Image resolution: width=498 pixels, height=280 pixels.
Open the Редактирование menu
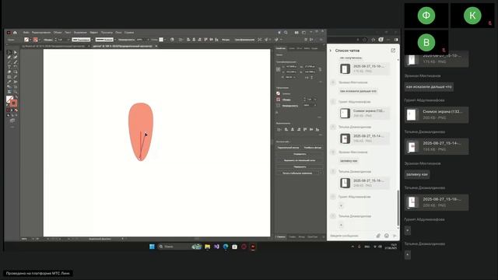[41, 33]
